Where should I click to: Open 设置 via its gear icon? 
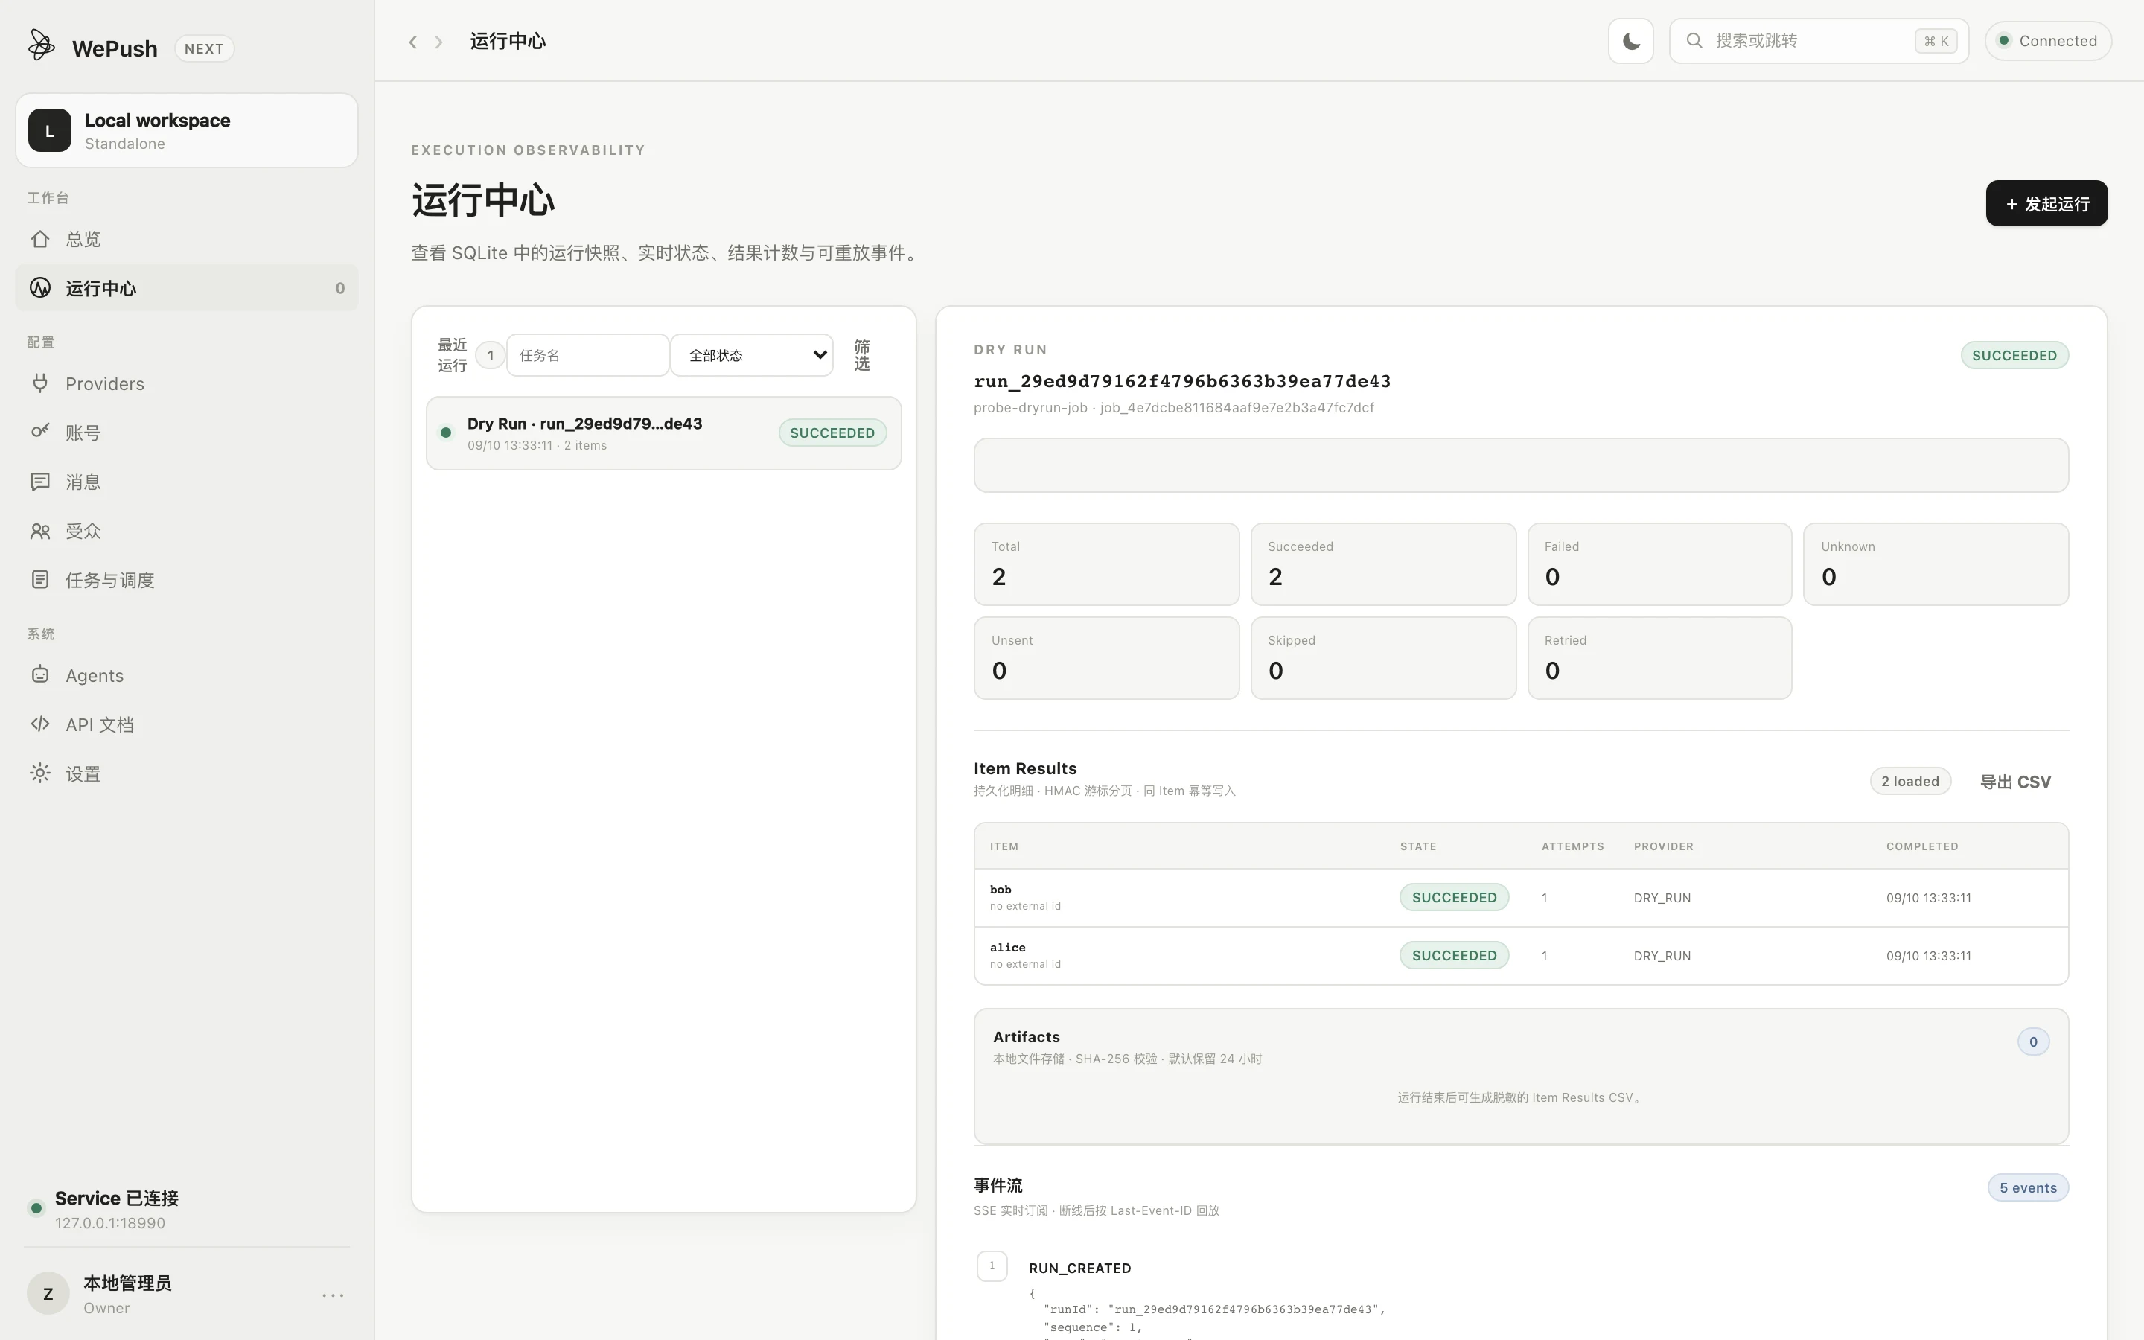40,773
